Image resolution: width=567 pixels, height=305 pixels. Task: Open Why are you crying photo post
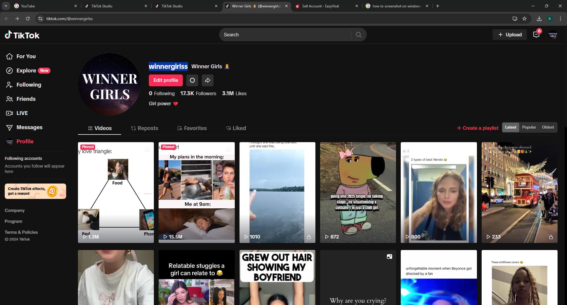tap(358, 278)
